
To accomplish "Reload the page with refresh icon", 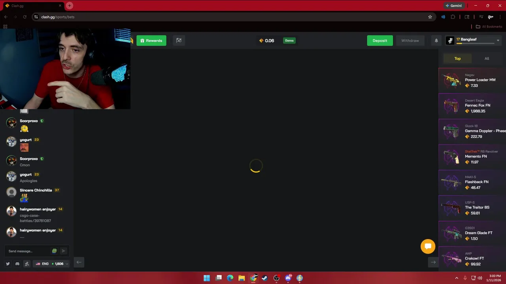I will pyautogui.click(x=25, y=17).
